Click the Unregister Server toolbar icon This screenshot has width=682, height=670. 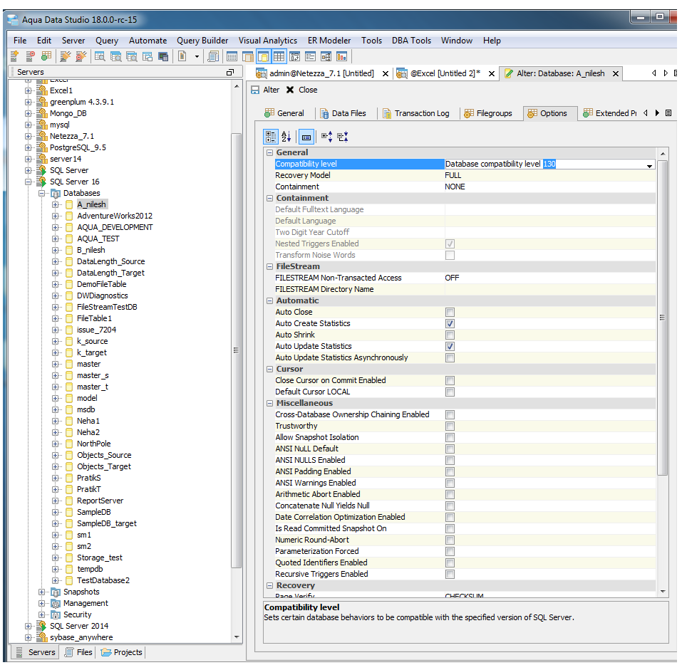click(x=30, y=56)
